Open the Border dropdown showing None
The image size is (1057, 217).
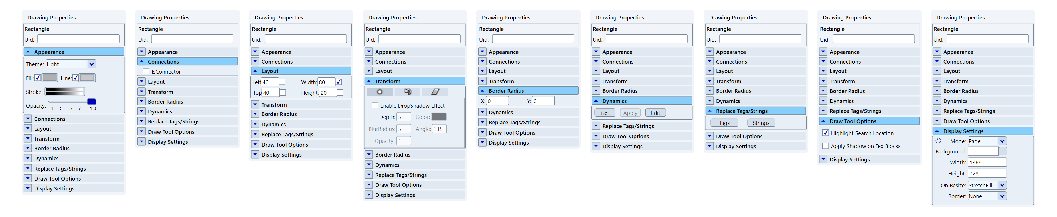(x=1002, y=196)
